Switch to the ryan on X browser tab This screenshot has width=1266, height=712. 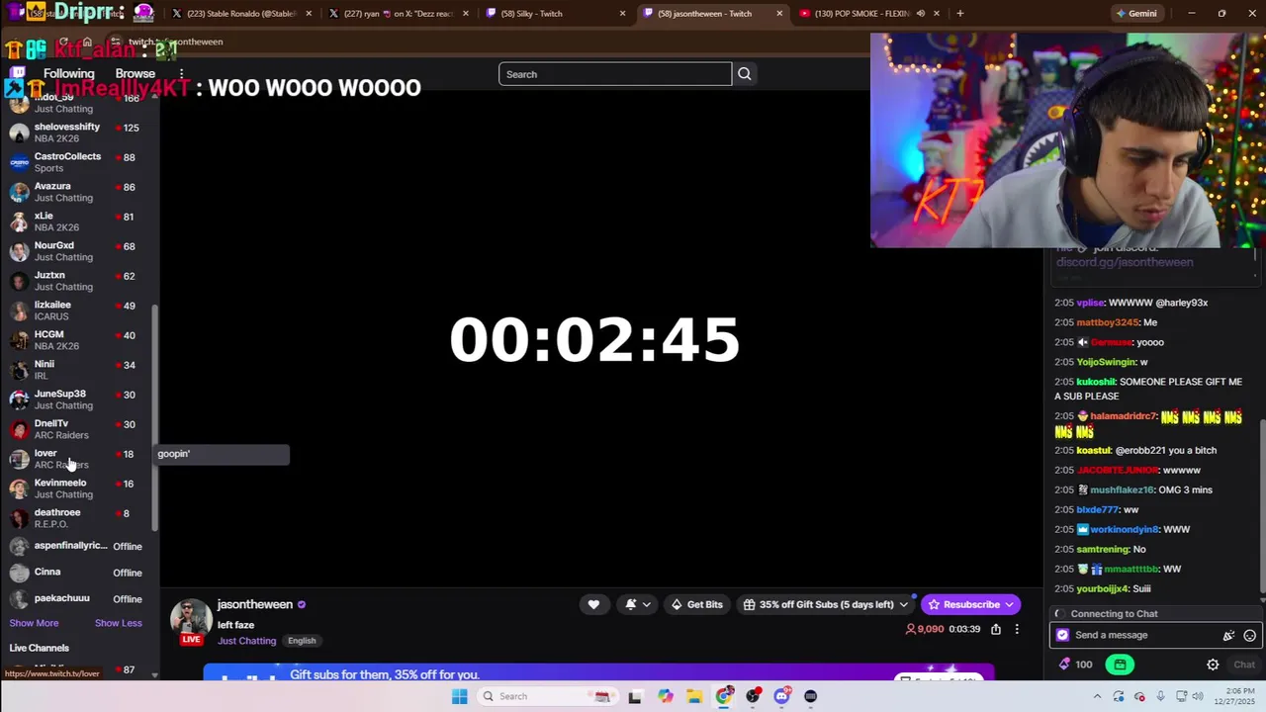[x=398, y=14]
